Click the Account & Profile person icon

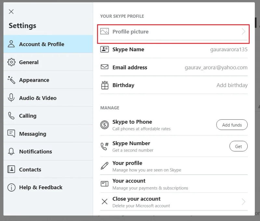[11, 44]
